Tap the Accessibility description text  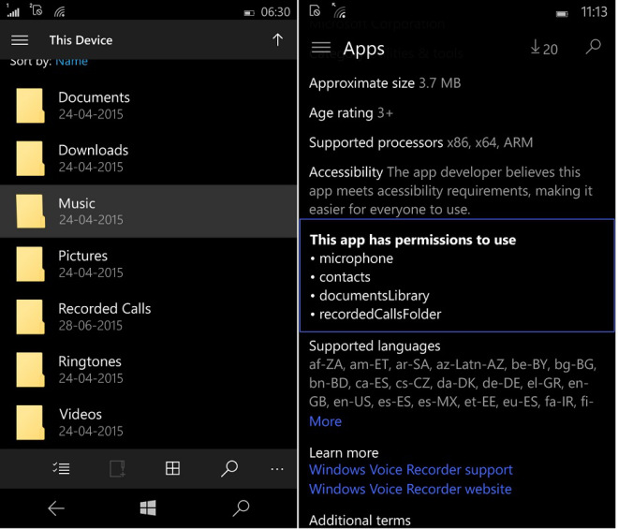[x=450, y=191]
